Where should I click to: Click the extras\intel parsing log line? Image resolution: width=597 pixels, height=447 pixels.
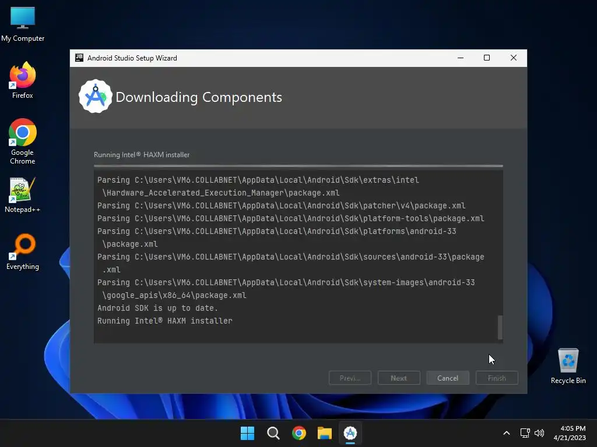point(258,186)
